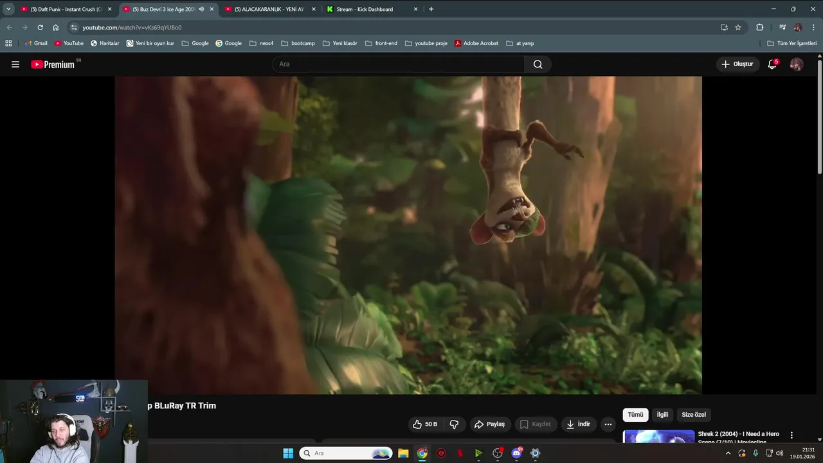
Task: Open the bootcamp bookmark folder
Action: point(298,43)
